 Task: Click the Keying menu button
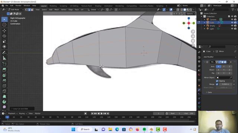[23, 113]
